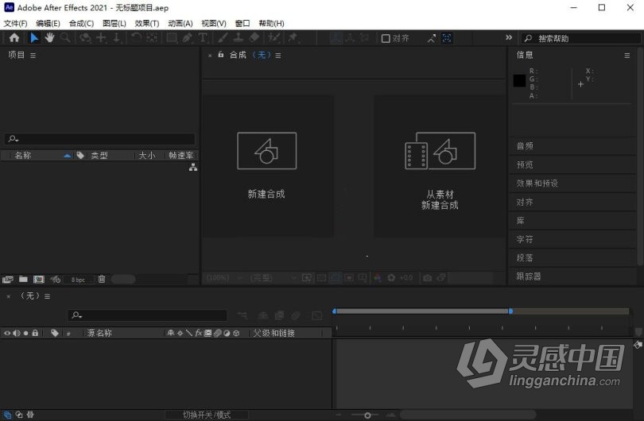Enable the 对齐 snapping checkbox
Screen dimensions: 644x421
tap(386, 39)
